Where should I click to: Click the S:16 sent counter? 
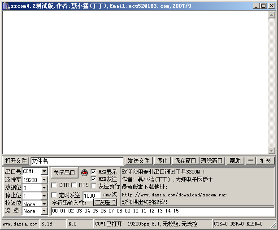tap(47, 224)
